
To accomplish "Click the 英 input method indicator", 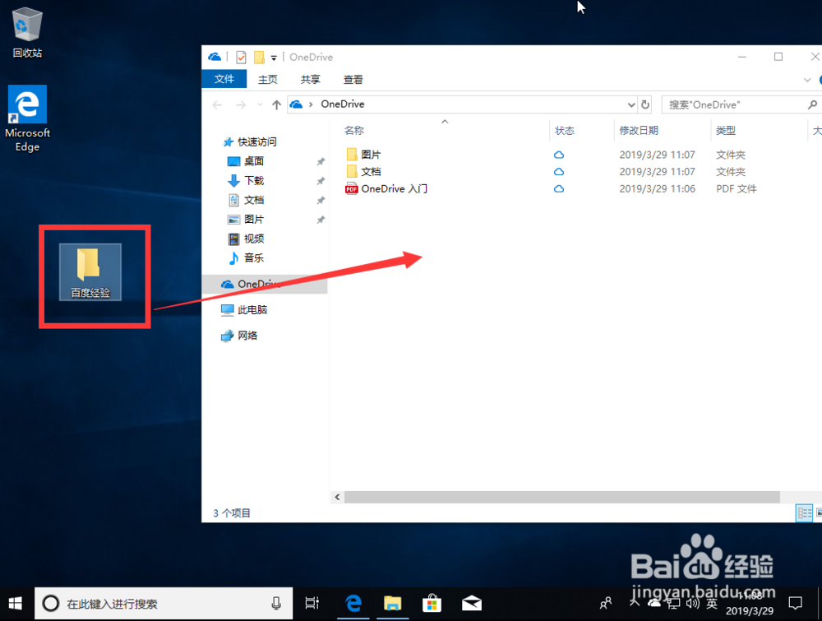I will pyautogui.click(x=712, y=604).
